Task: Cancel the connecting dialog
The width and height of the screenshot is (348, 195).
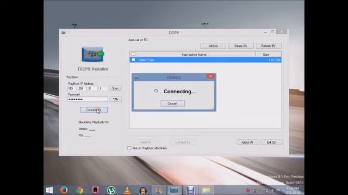Action: click(172, 103)
